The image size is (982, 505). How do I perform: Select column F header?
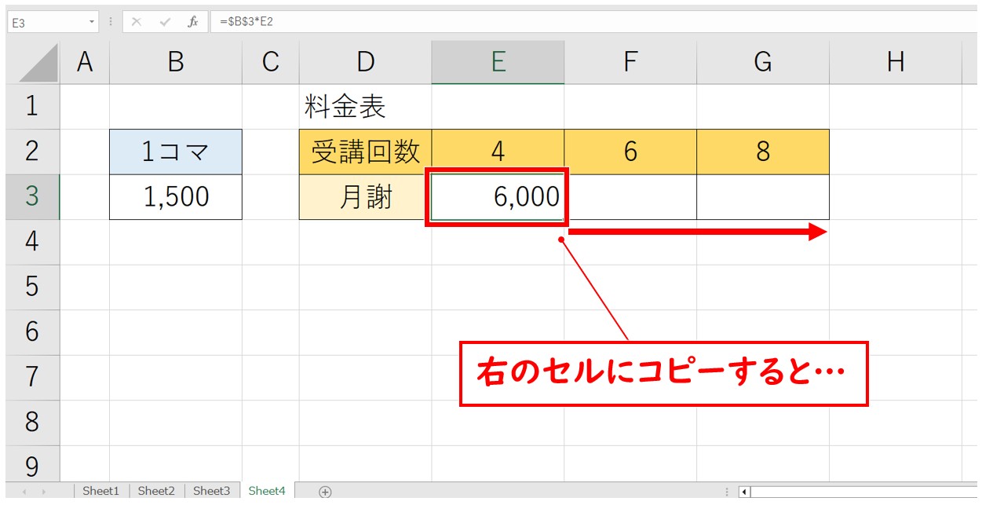[630, 63]
